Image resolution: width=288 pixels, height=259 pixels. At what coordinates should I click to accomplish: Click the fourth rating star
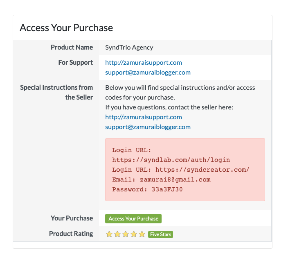[x=134, y=234]
